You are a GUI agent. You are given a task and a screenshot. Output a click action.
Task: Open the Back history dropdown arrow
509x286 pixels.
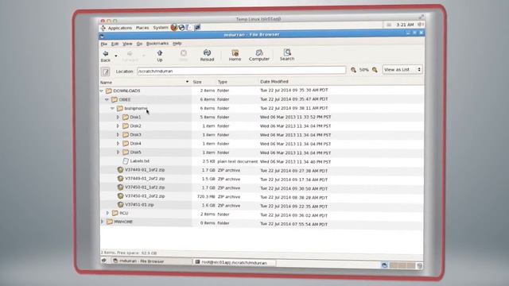116,56
